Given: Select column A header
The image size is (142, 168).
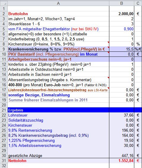Looking at the screenshot, I should tap(58, 3).
